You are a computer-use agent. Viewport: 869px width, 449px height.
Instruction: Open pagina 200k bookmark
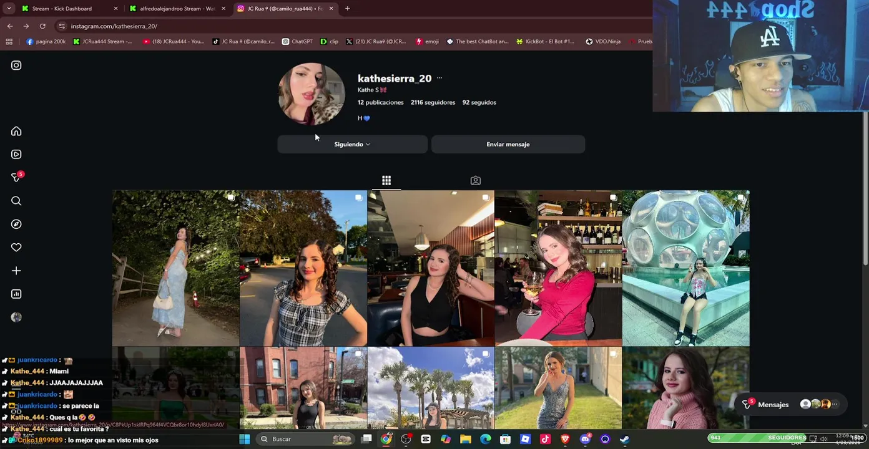(46, 42)
